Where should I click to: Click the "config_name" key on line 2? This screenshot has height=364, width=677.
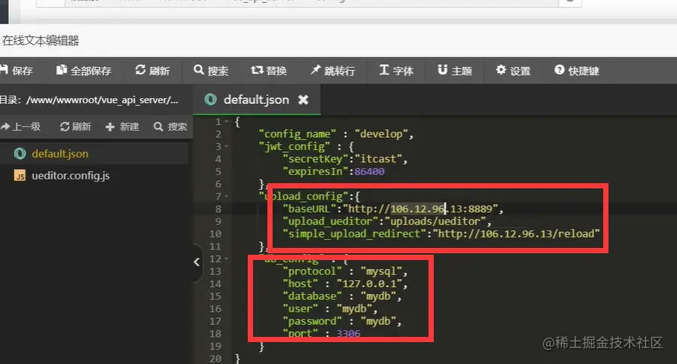[x=297, y=134]
